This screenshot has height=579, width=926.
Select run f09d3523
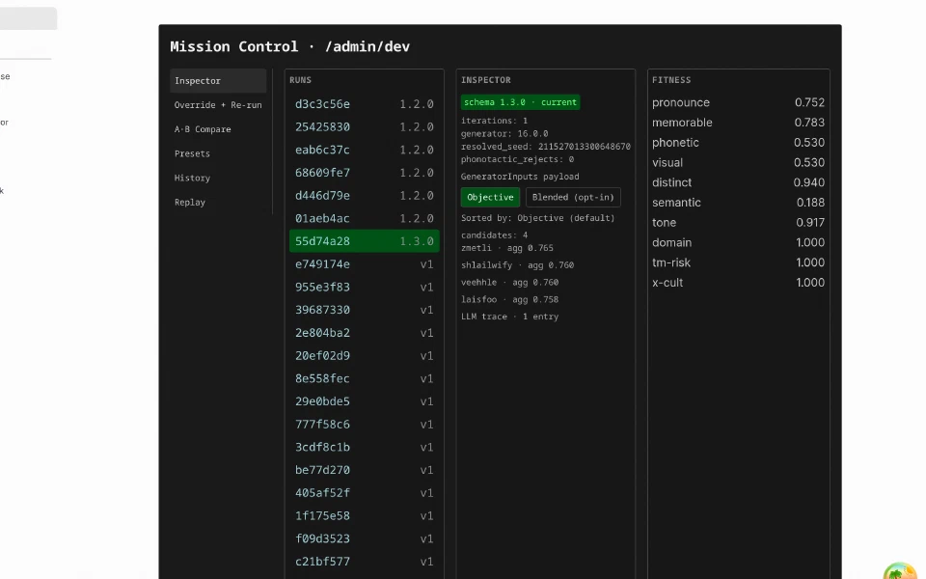coord(365,538)
